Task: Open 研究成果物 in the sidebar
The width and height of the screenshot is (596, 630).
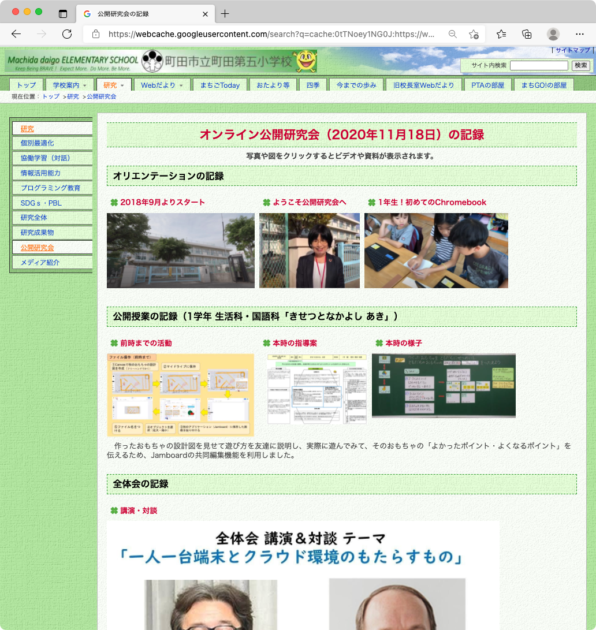Action: click(52, 232)
